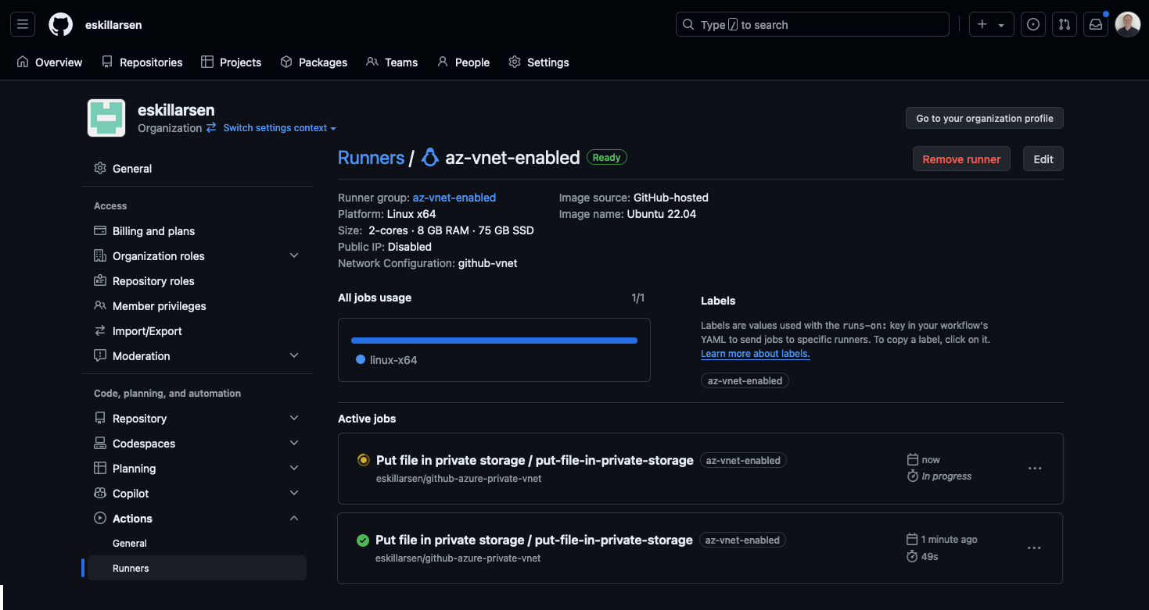Click the Billing and plans card icon
1149x610 pixels.
pyautogui.click(x=100, y=231)
